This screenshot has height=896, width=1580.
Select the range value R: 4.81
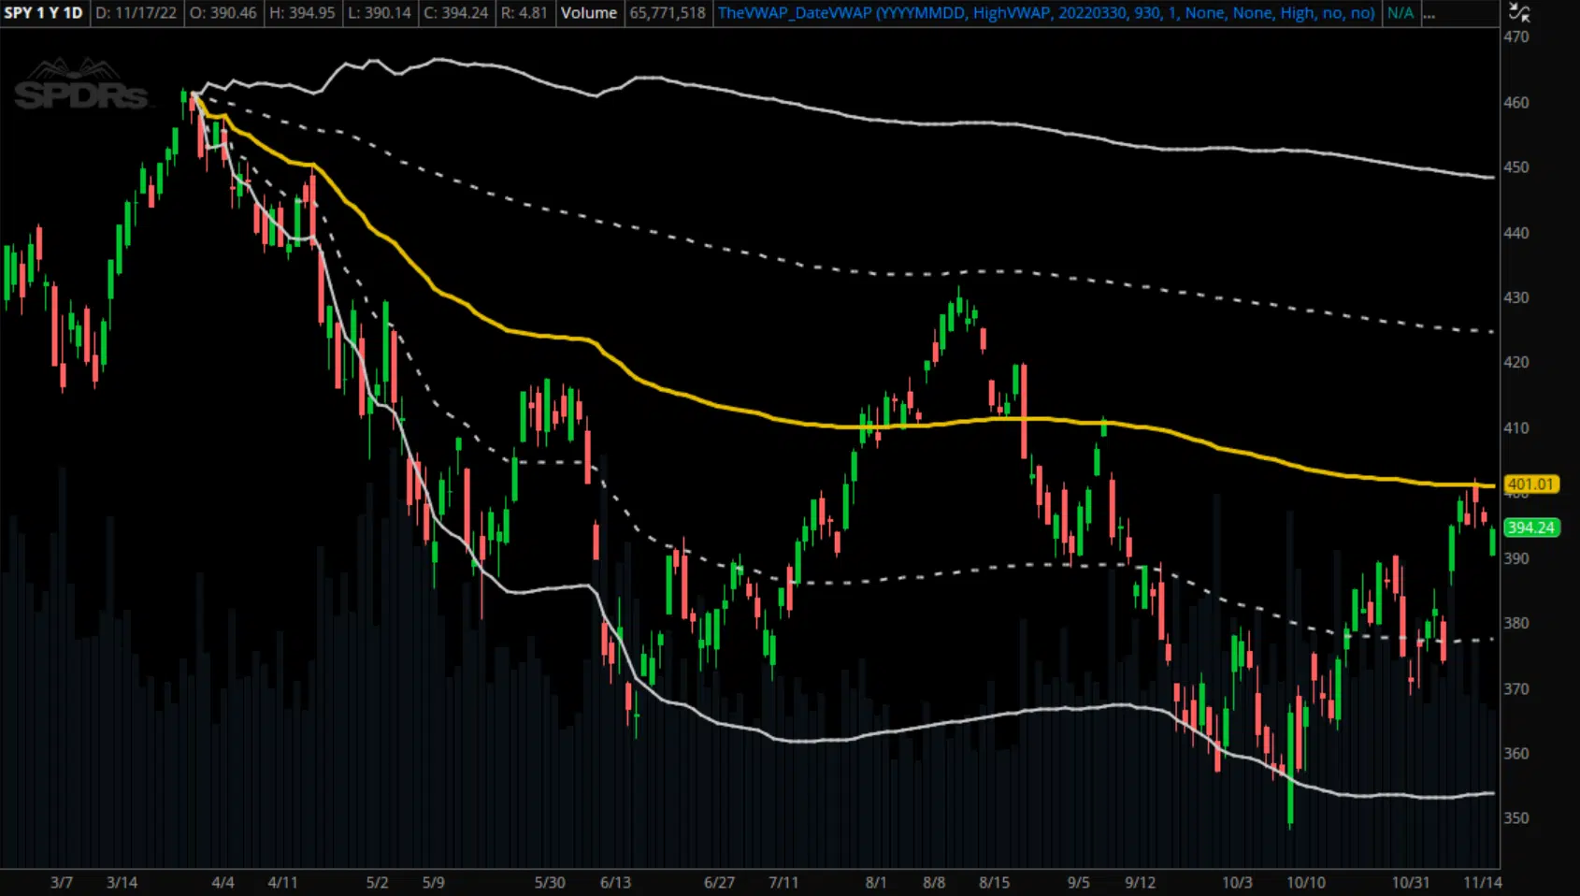(x=524, y=13)
